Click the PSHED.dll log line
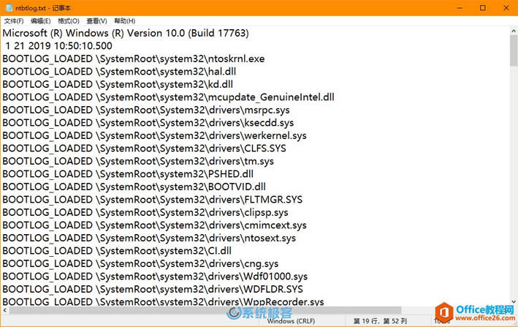Image resolution: width=518 pixels, height=327 pixels. tap(128, 174)
